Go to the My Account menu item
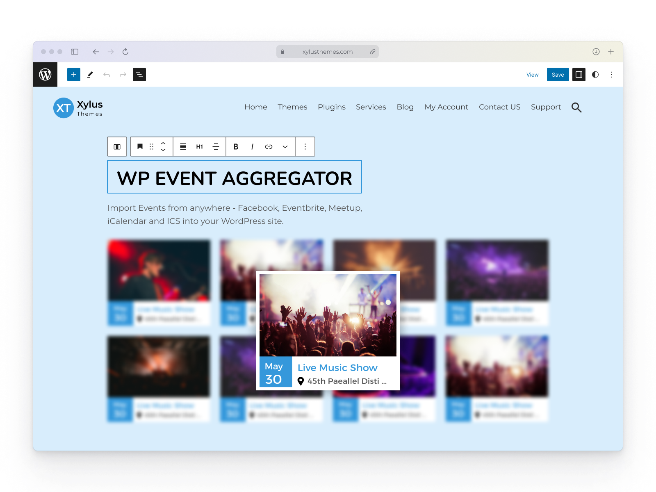The width and height of the screenshot is (656, 492). coord(446,107)
